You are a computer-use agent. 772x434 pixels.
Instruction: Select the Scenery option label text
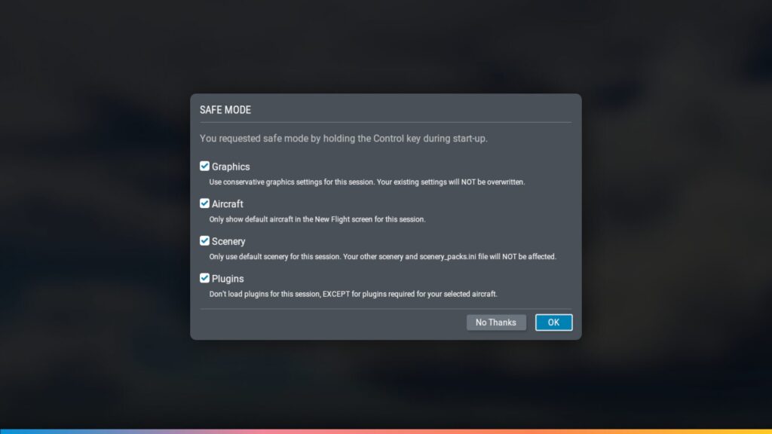coord(228,241)
